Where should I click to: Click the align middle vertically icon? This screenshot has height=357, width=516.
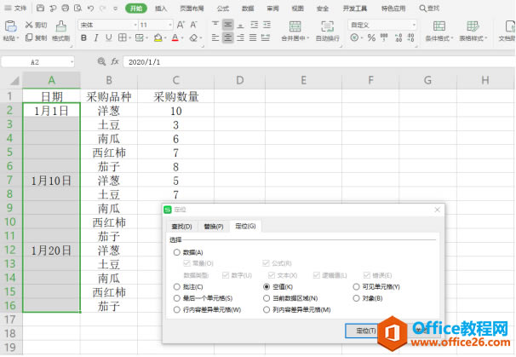(x=227, y=25)
